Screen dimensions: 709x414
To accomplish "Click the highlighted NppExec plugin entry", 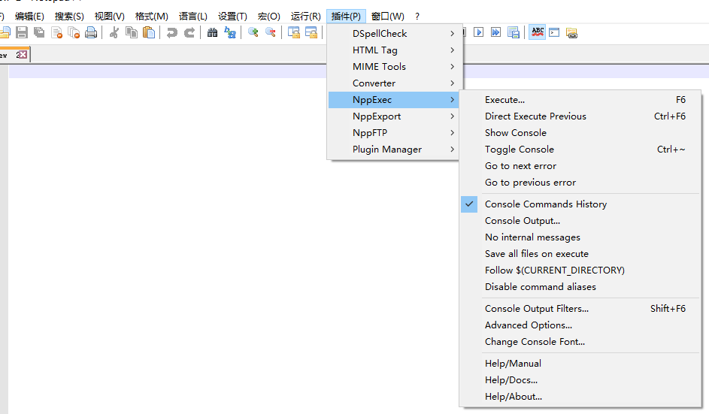I will tap(393, 100).
